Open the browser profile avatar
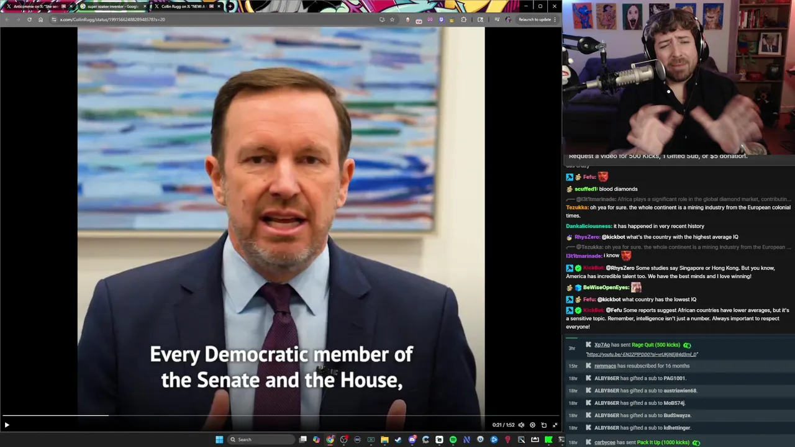 tap(508, 19)
